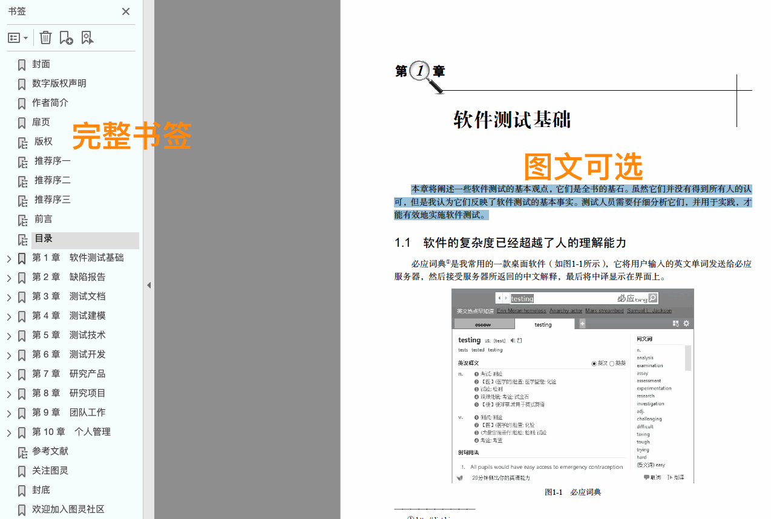771x519 pixels.
Task: Click the bookmark icon beside 参考文献
Action: click(x=22, y=451)
